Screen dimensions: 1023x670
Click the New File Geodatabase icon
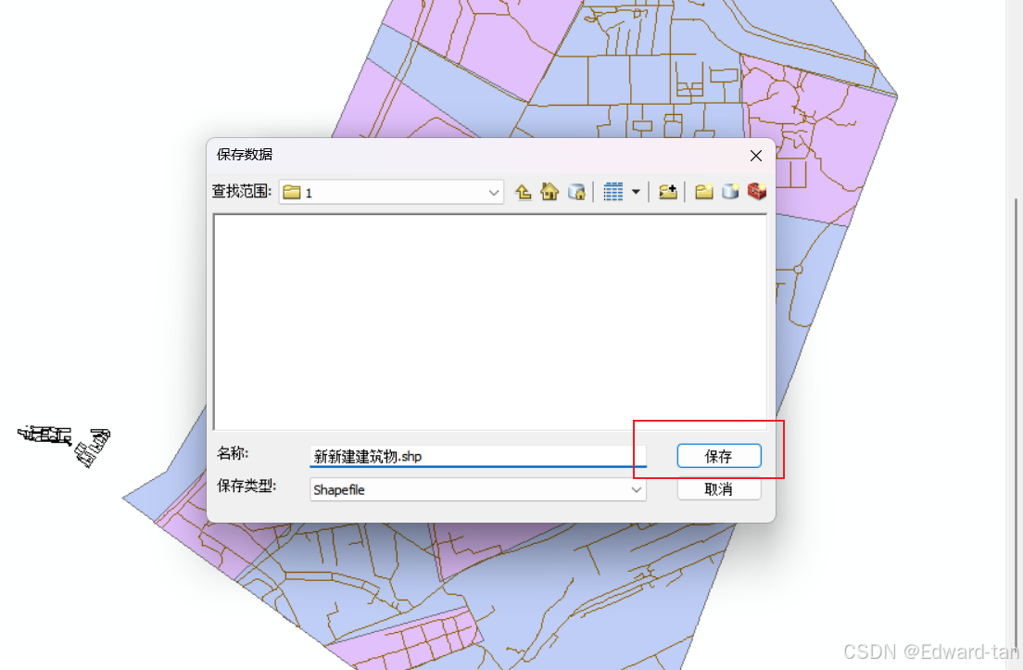click(x=730, y=191)
